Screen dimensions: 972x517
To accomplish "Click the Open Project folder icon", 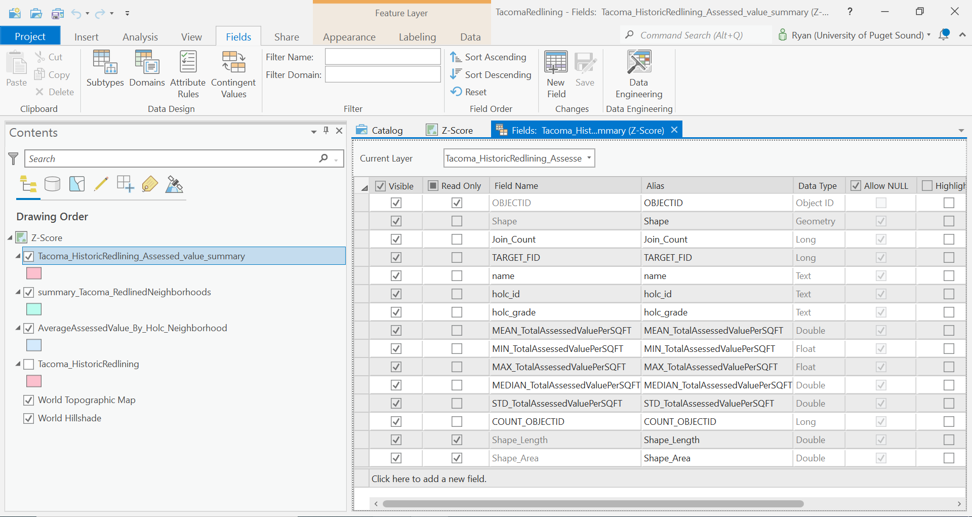I will (36, 13).
